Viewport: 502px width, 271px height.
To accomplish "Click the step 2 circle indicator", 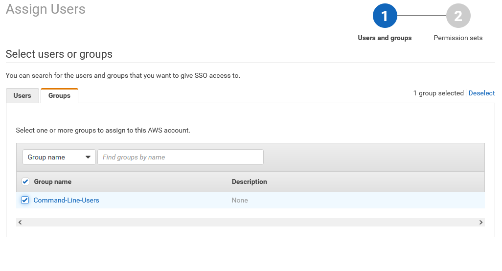I will pos(458,16).
